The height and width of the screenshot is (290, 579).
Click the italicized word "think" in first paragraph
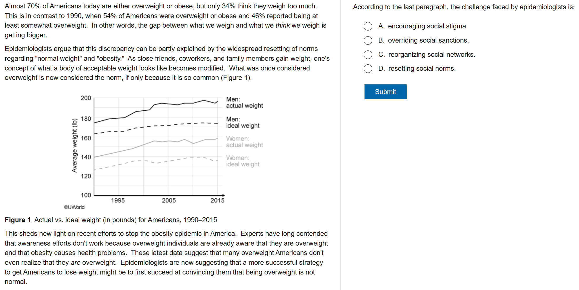pos(282,26)
